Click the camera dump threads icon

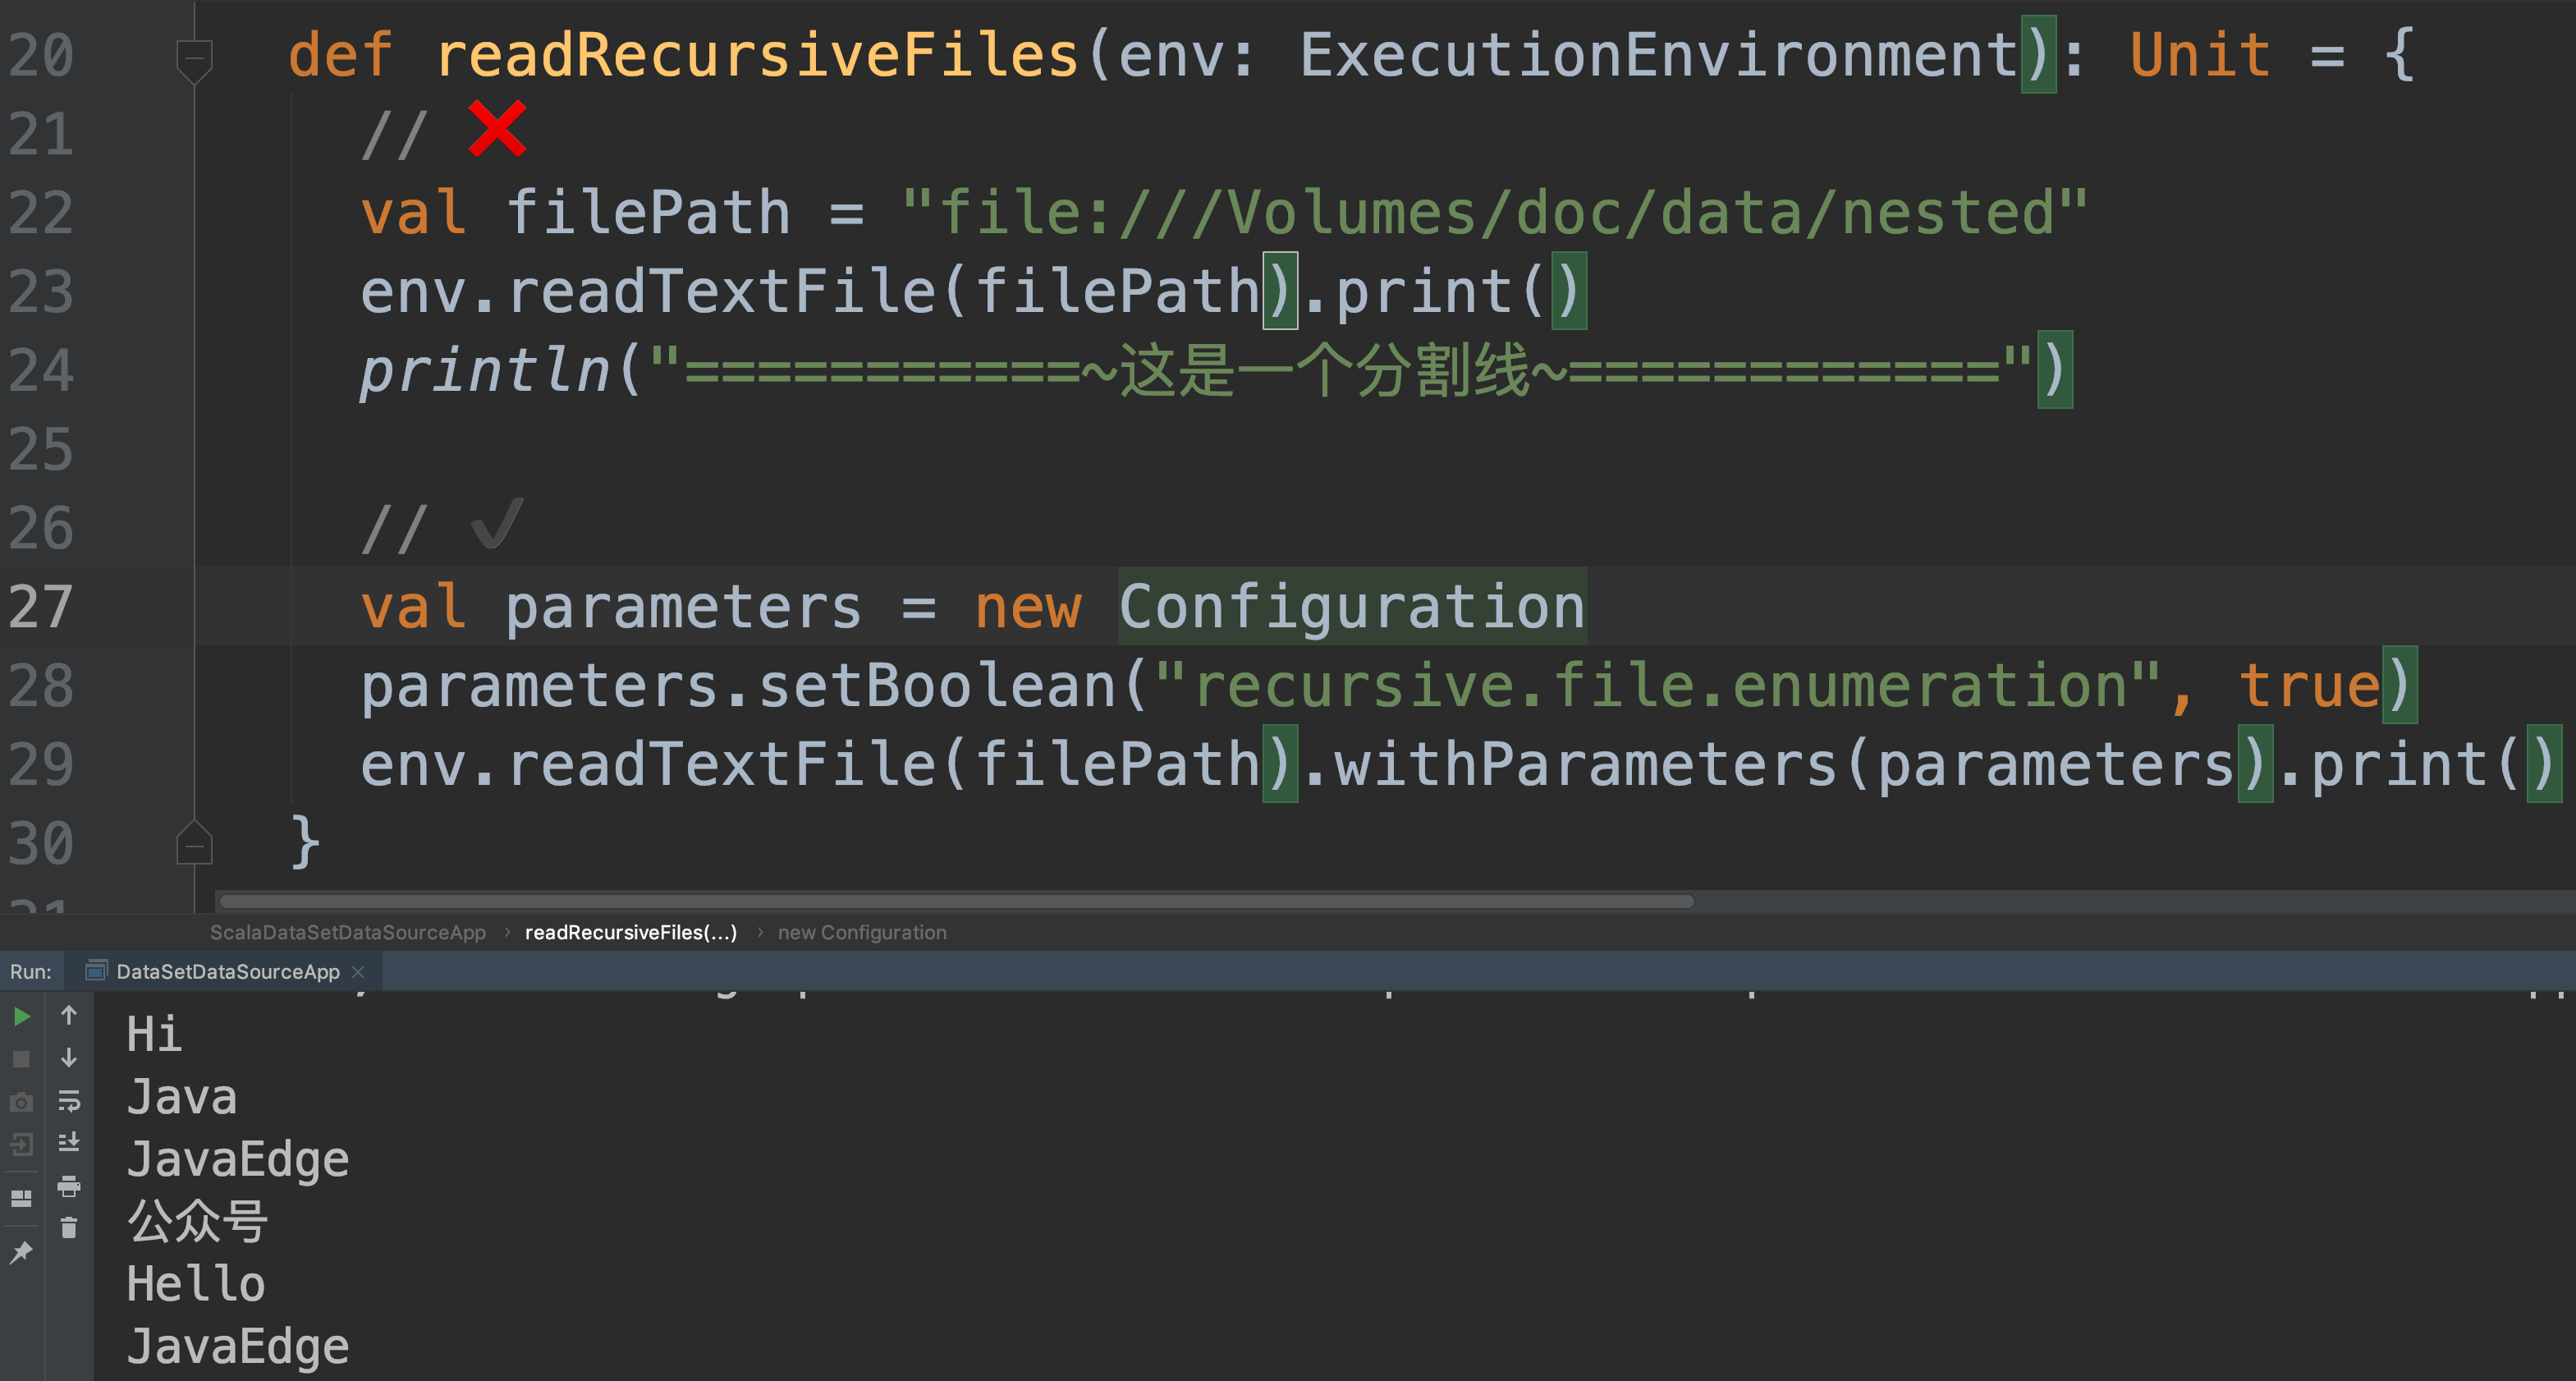click(21, 1102)
